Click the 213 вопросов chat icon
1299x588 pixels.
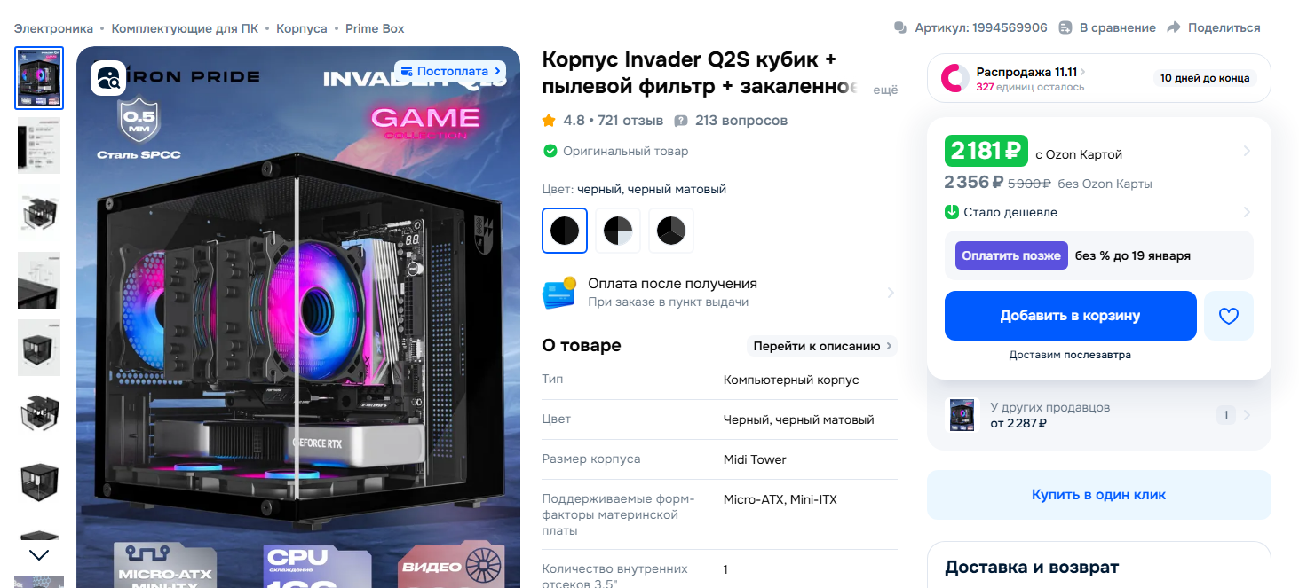pyautogui.click(x=681, y=121)
